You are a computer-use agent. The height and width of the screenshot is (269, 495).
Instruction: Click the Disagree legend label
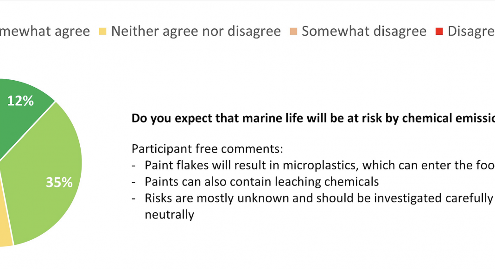coord(471,31)
